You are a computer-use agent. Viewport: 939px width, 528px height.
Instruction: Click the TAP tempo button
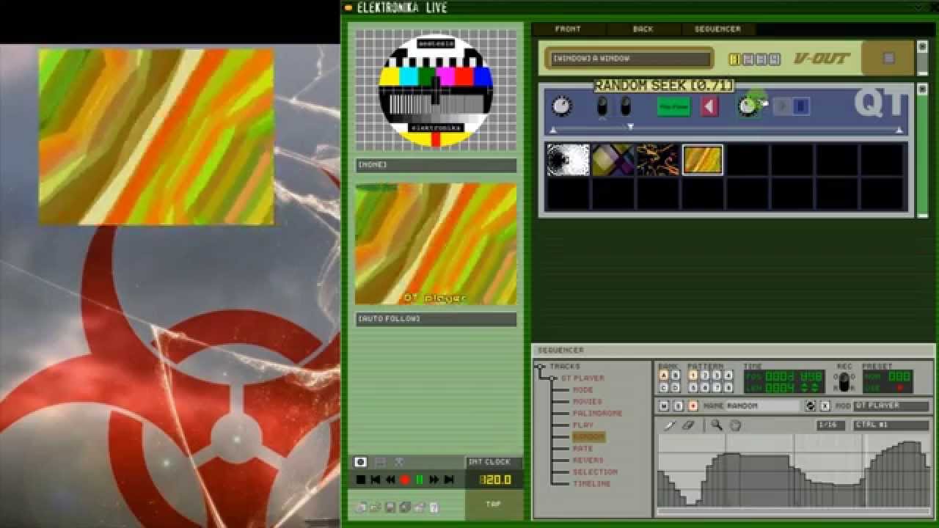pyautogui.click(x=494, y=505)
